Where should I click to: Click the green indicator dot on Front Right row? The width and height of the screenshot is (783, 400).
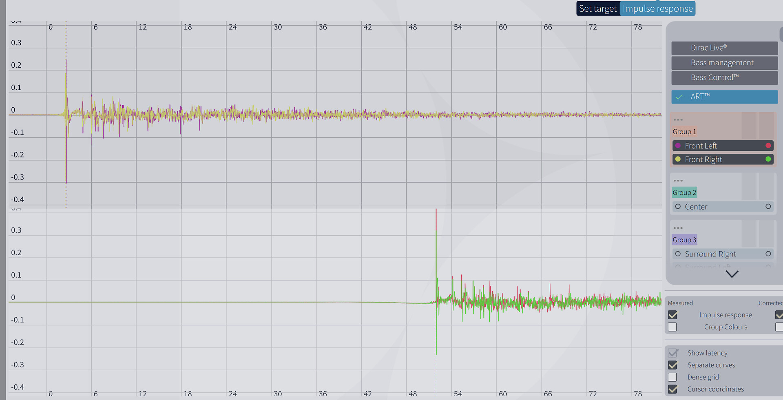pos(768,159)
